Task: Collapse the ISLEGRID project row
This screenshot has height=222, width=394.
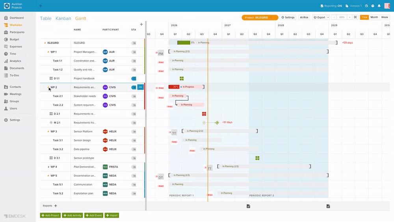Action: click(45, 43)
